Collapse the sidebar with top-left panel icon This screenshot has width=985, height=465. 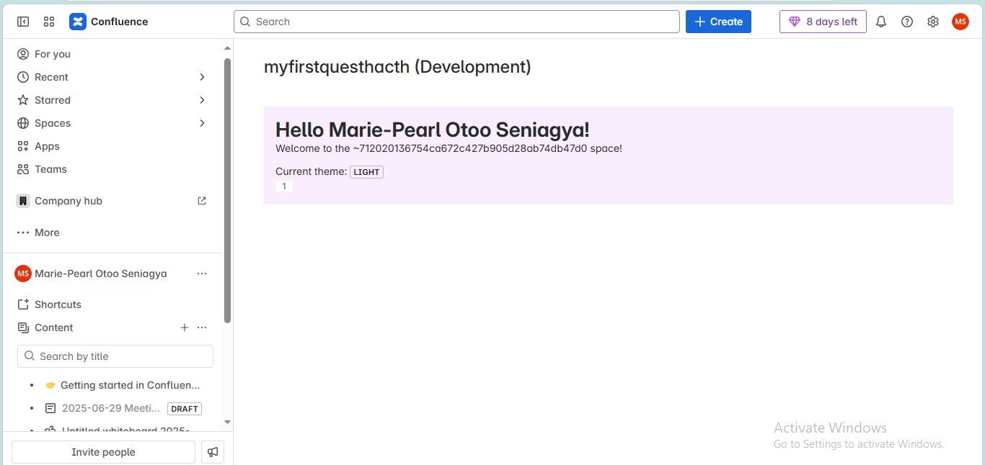click(x=23, y=22)
